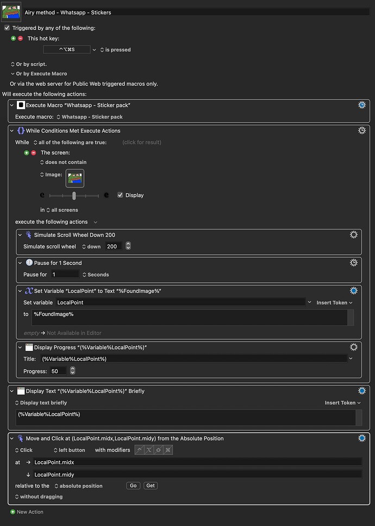The image size is (375, 526).
Task: Click gear icon on Pause for 1 Second
Action: [353, 263]
